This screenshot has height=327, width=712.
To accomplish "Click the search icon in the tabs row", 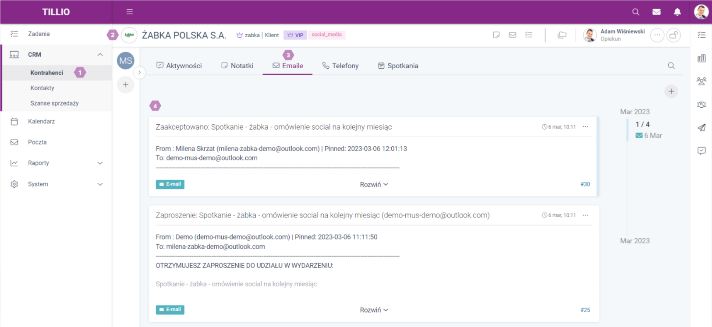I will click(x=671, y=66).
